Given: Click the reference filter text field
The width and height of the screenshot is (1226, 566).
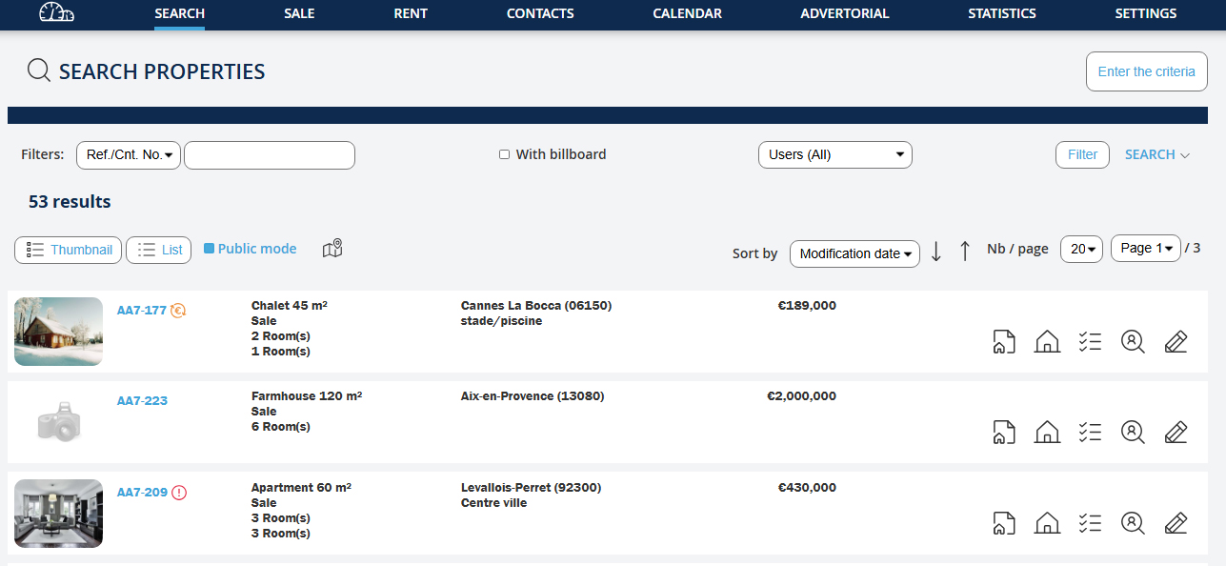Looking at the screenshot, I should coord(269,154).
